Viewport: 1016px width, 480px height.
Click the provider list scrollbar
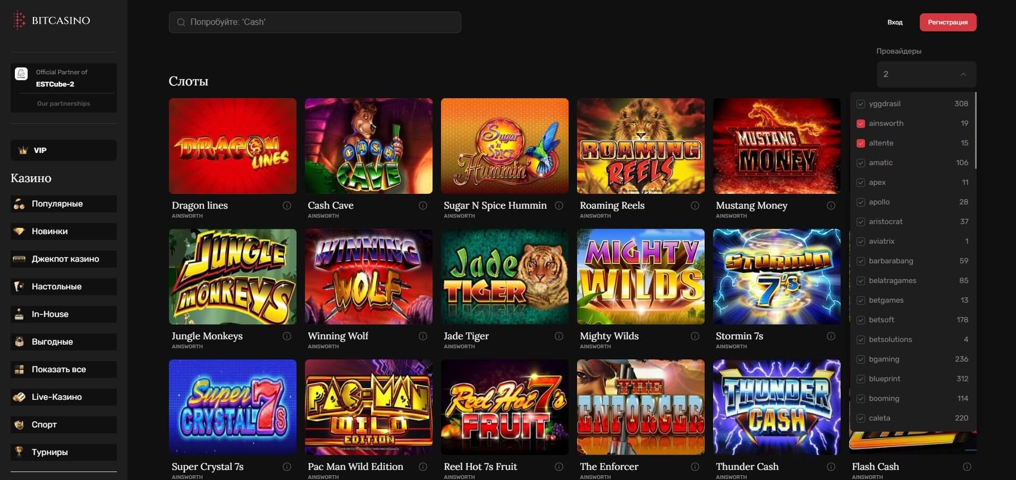point(976,131)
